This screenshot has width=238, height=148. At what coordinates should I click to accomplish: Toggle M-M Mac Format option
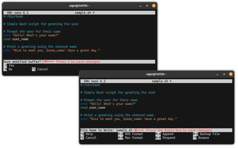click(131, 138)
